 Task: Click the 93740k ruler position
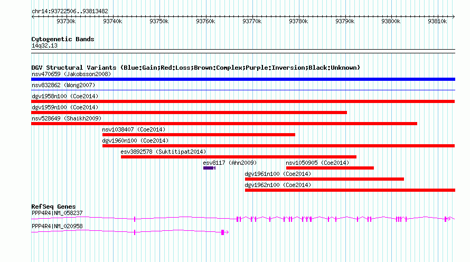point(112,21)
